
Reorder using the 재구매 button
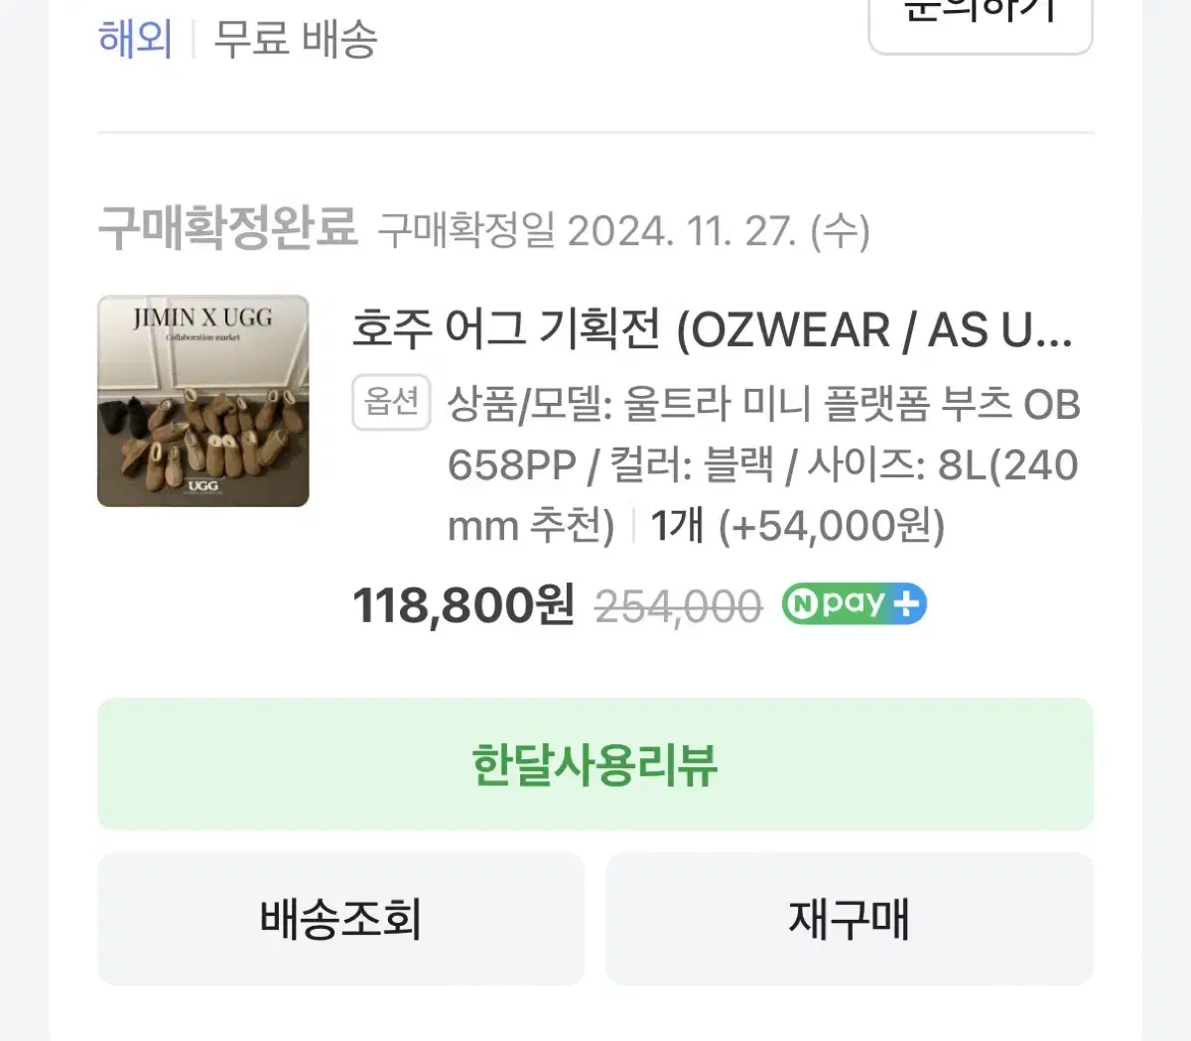coord(850,919)
